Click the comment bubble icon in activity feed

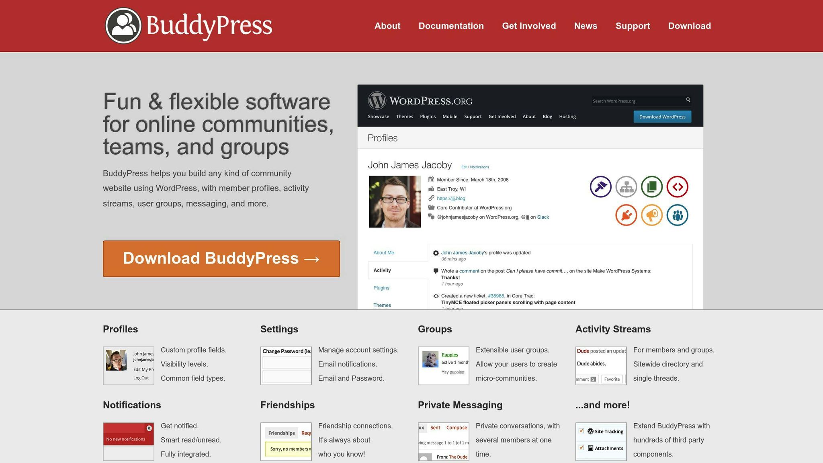pyautogui.click(x=436, y=271)
